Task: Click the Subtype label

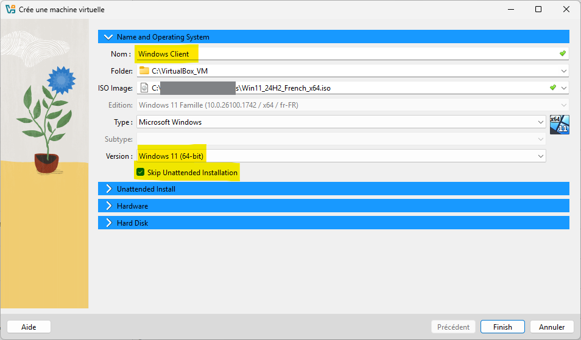Action: [x=119, y=139]
